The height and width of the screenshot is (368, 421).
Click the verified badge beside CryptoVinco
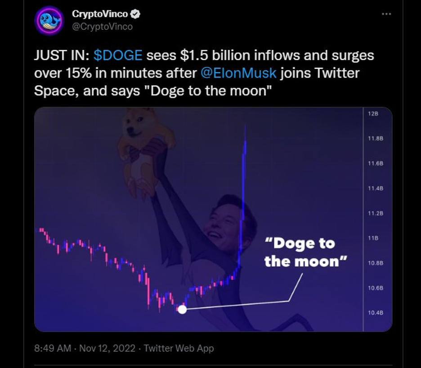135,14
